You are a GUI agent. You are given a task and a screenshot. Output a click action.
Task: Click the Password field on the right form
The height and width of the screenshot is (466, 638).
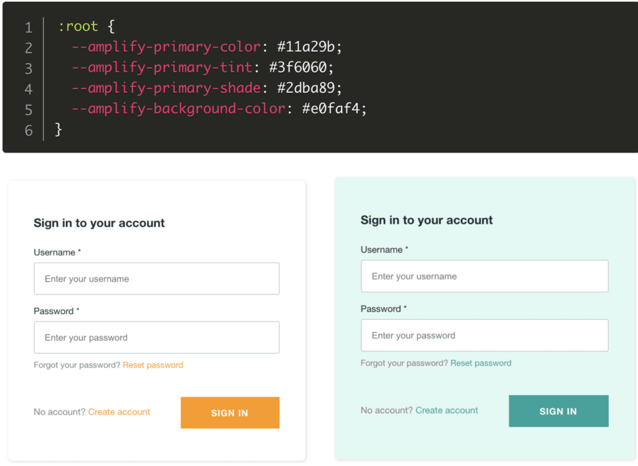coord(484,335)
